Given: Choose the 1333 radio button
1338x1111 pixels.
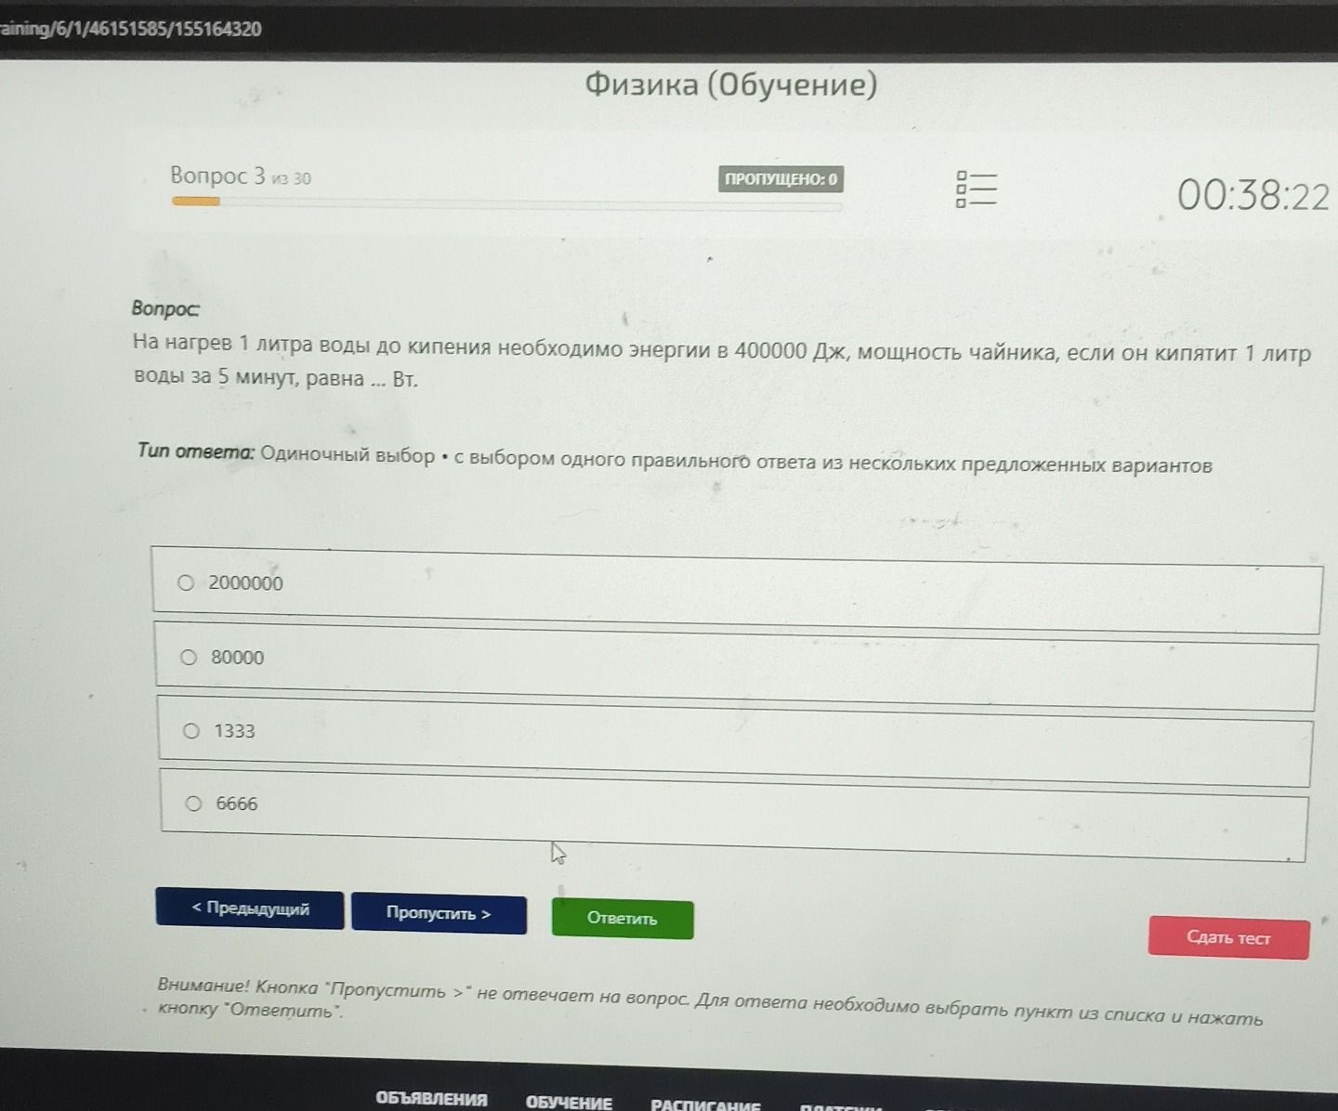Looking at the screenshot, I should click(x=191, y=730).
